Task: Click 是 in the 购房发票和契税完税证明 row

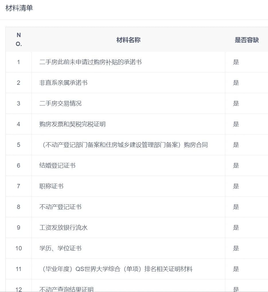Action: pyautogui.click(x=236, y=124)
